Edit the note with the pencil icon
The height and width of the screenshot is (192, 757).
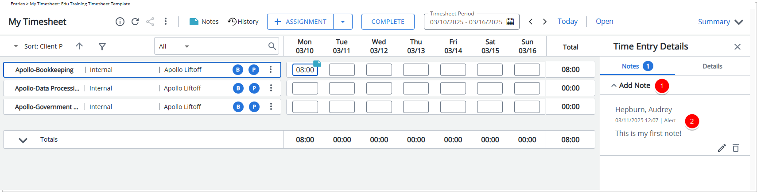[722, 148]
